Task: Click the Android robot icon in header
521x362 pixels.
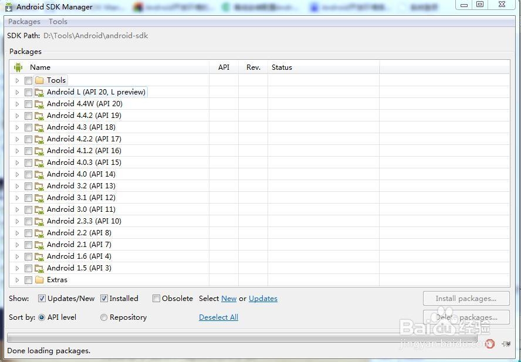Action: tap(18, 67)
